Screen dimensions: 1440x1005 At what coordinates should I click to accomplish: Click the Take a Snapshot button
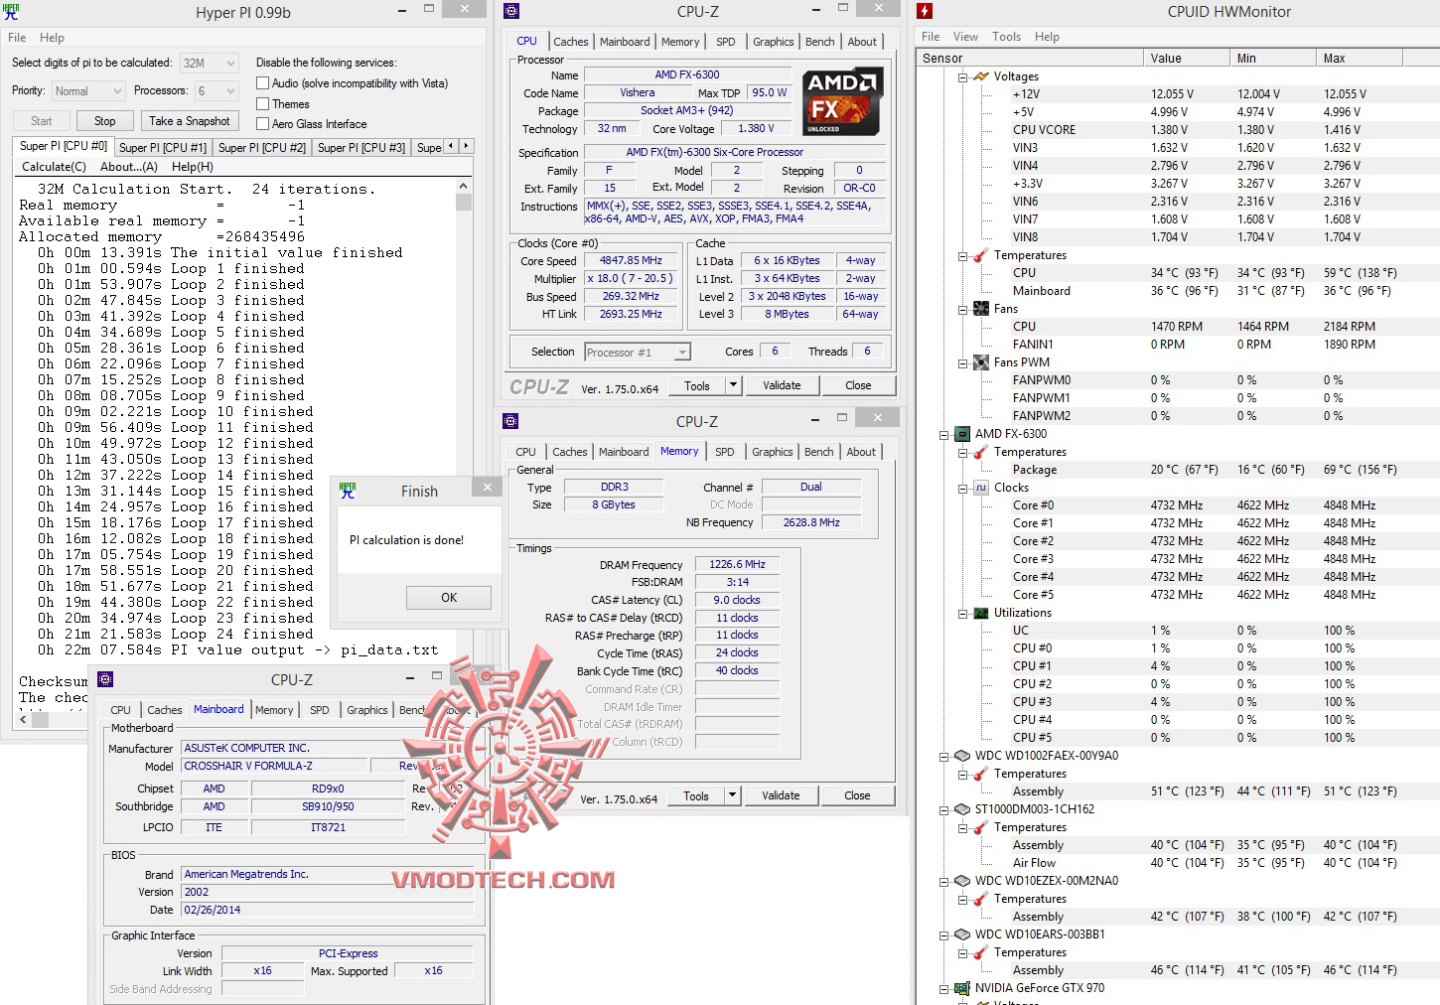tap(190, 121)
